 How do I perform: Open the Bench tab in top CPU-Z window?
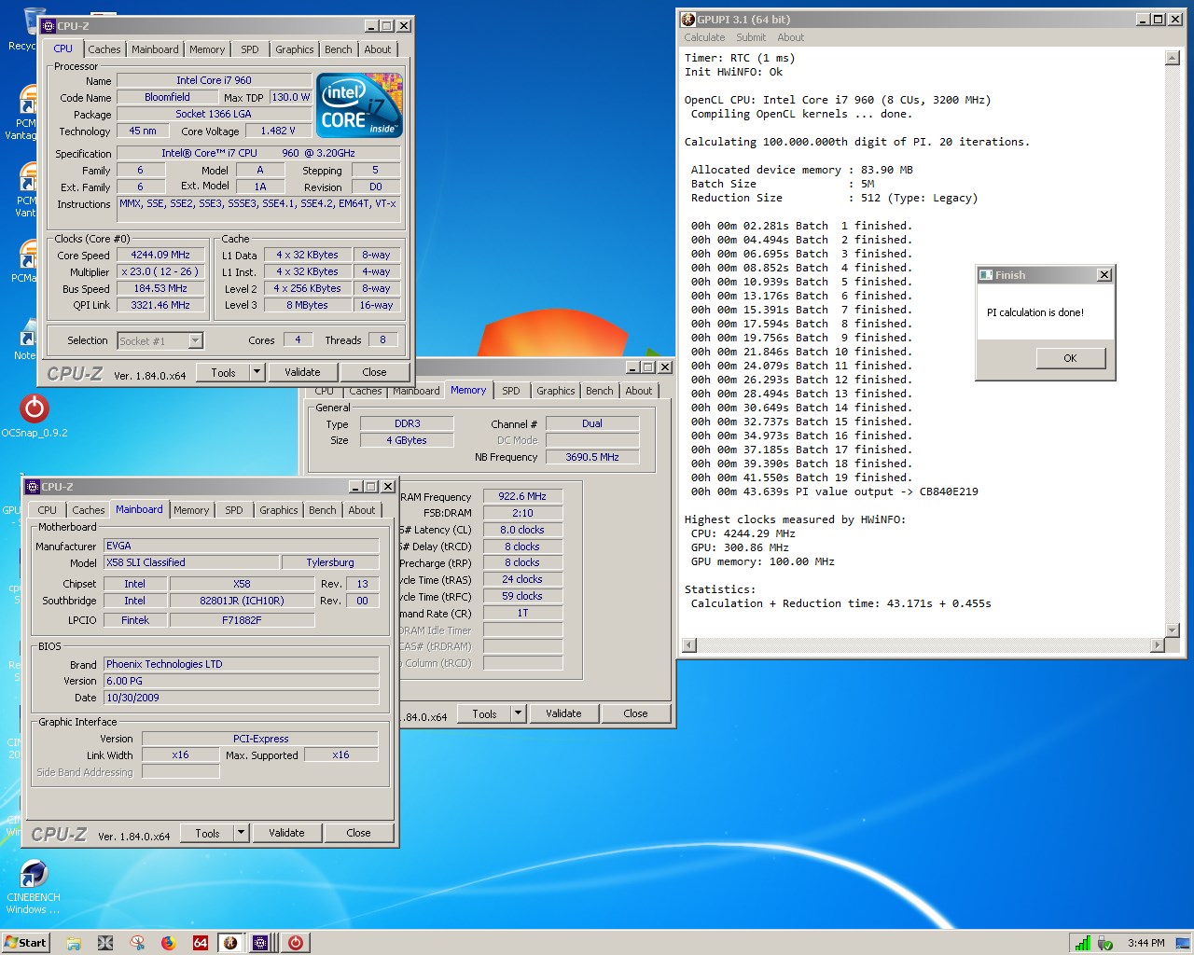[x=339, y=49]
